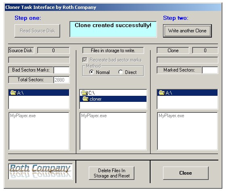This screenshot has width=226, height=192.
Task: Click the Clone created successfully message box
Action: pos(113,29)
